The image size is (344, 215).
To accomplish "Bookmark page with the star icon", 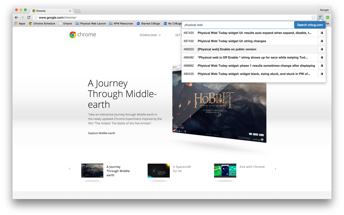I will pos(313,17).
